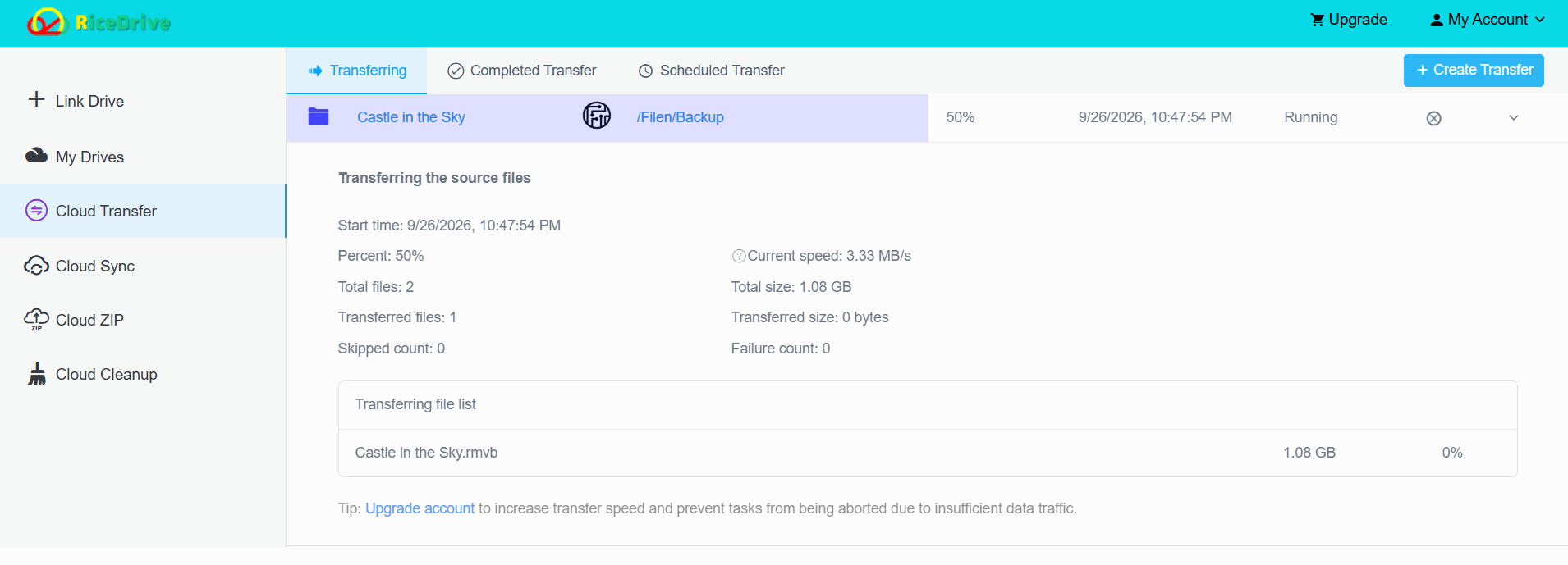Click the 50% progress value in task row
The height and width of the screenshot is (565, 1568).
[x=961, y=117]
